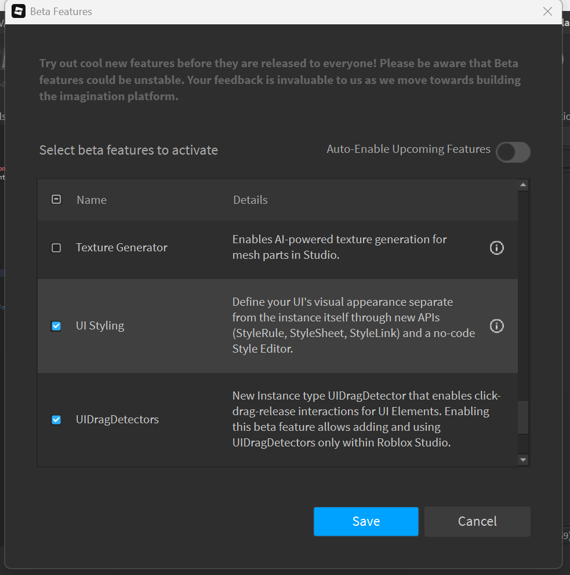Image resolution: width=570 pixels, height=575 pixels.
Task: Open info for Texture Generator feature
Action: click(496, 248)
